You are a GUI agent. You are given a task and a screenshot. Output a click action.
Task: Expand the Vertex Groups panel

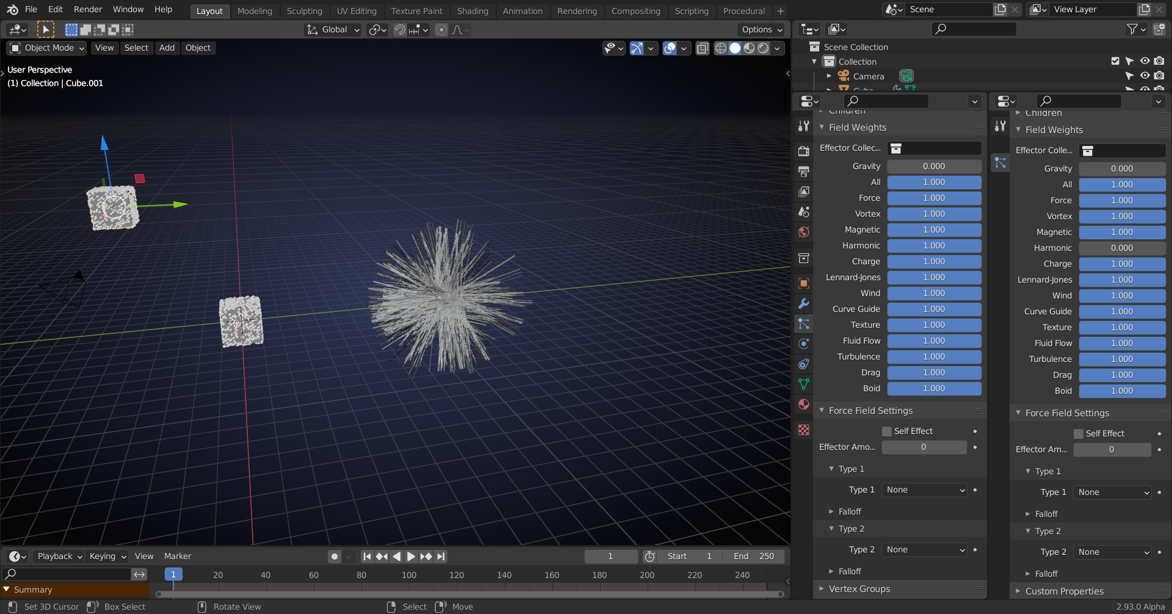pos(859,589)
